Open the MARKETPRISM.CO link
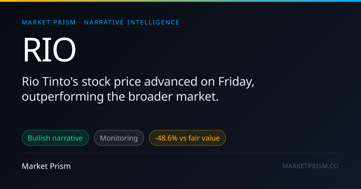This screenshot has height=189, width=361. click(x=310, y=166)
